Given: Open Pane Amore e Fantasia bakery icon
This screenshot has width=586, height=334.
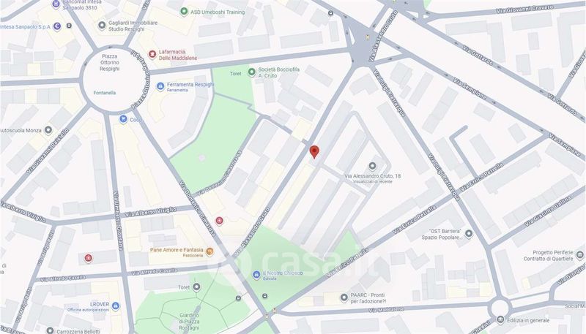Looking at the screenshot, I should [x=209, y=252].
